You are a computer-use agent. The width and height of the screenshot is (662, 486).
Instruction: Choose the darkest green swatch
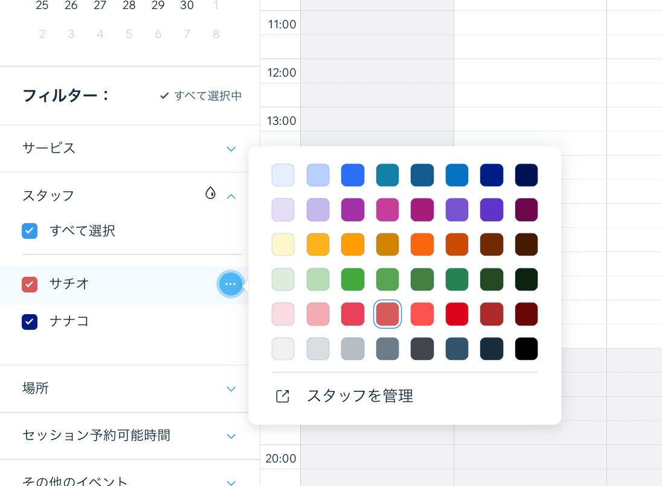(527, 279)
